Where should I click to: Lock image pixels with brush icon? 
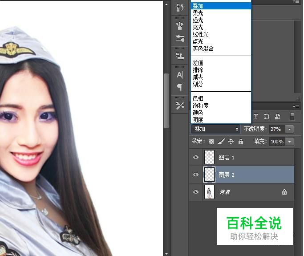click(221, 142)
